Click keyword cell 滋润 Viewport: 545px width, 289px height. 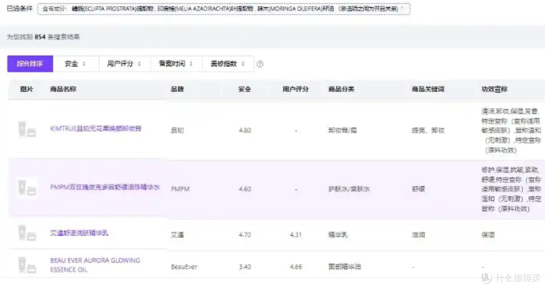[x=418, y=234]
